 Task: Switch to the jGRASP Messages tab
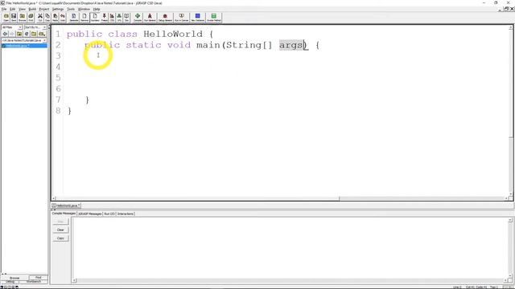coord(89,214)
